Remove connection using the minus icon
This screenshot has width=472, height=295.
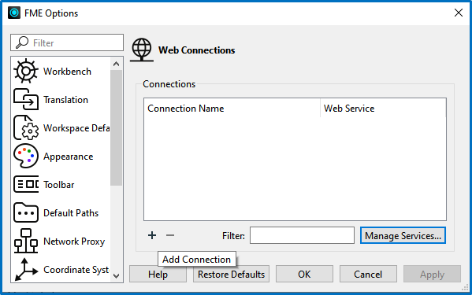click(170, 235)
